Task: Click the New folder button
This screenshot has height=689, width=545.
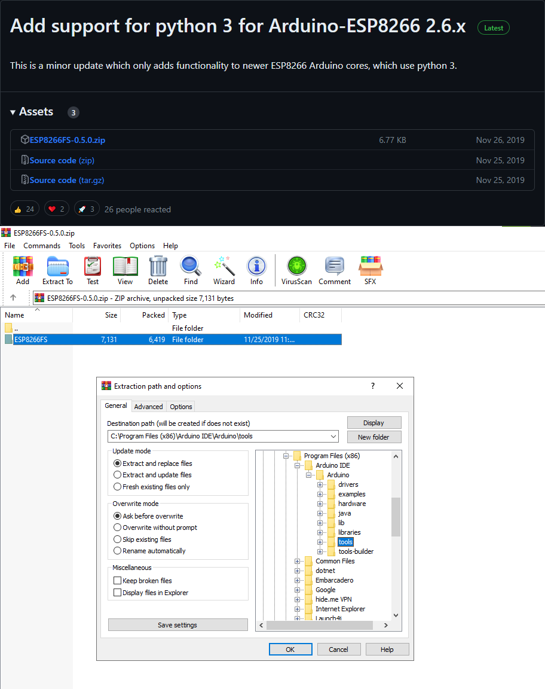Action: tap(373, 437)
